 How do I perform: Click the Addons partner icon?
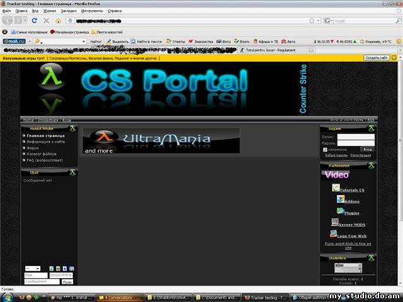(341, 199)
